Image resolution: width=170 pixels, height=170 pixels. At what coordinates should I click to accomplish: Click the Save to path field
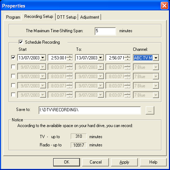click(90, 110)
